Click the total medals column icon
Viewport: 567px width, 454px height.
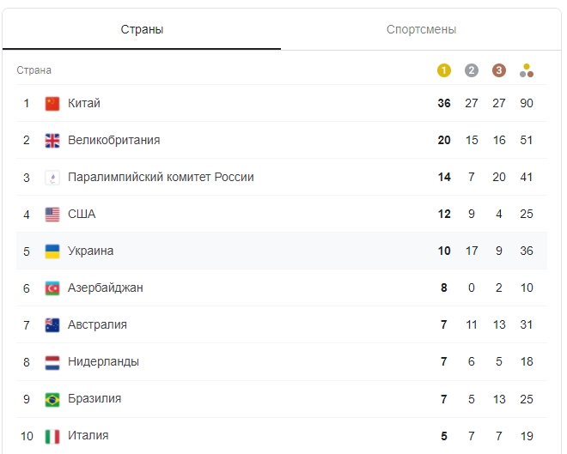click(x=527, y=70)
